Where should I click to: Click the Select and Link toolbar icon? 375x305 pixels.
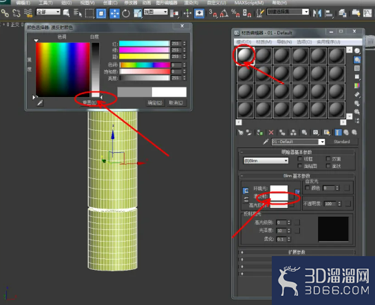coord(5,13)
